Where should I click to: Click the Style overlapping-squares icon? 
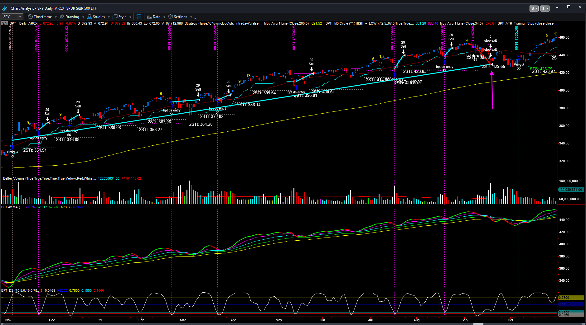115,17
